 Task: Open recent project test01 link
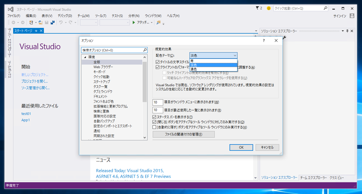pos(26,114)
